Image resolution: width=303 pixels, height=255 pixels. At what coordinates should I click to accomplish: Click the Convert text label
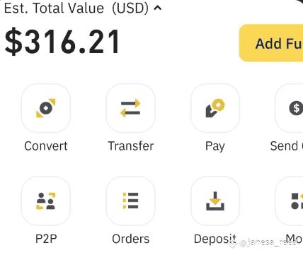[46, 146]
